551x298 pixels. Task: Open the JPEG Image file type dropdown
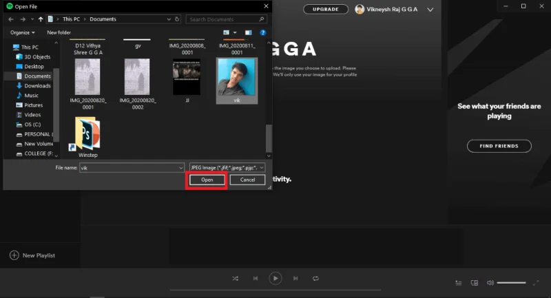227,168
